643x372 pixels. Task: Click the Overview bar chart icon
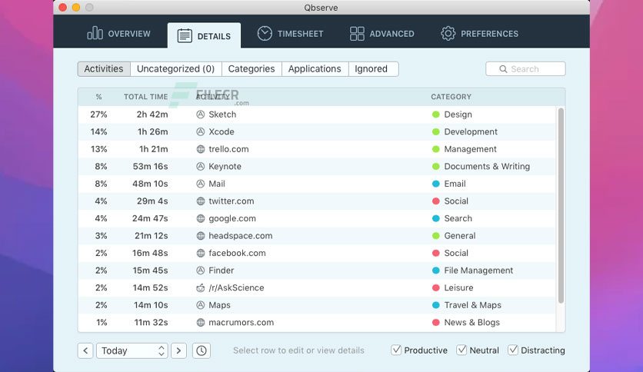(95, 33)
